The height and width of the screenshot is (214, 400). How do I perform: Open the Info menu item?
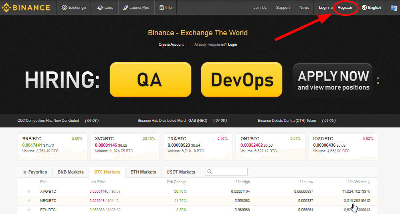click(x=166, y=7)
